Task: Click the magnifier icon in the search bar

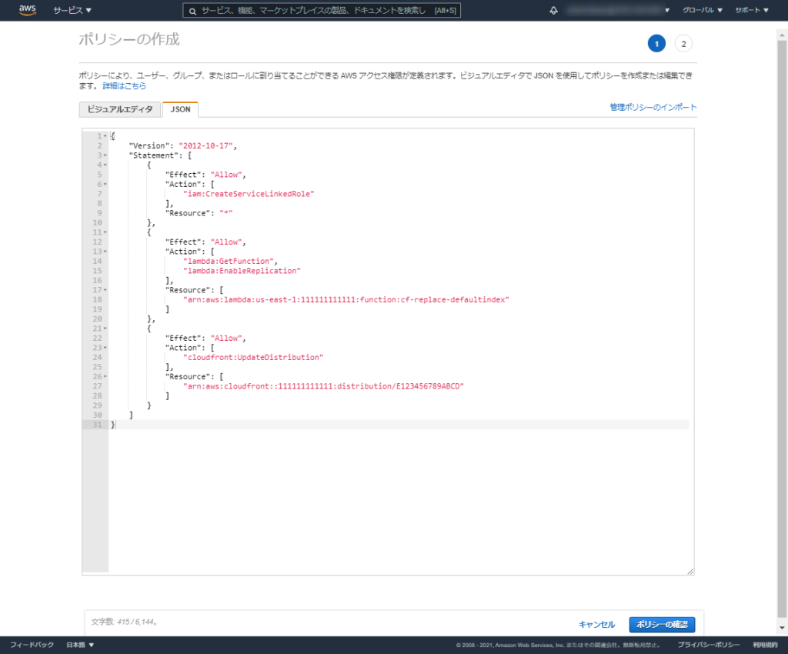Action: pyautogui.click(x=192, y=10)
